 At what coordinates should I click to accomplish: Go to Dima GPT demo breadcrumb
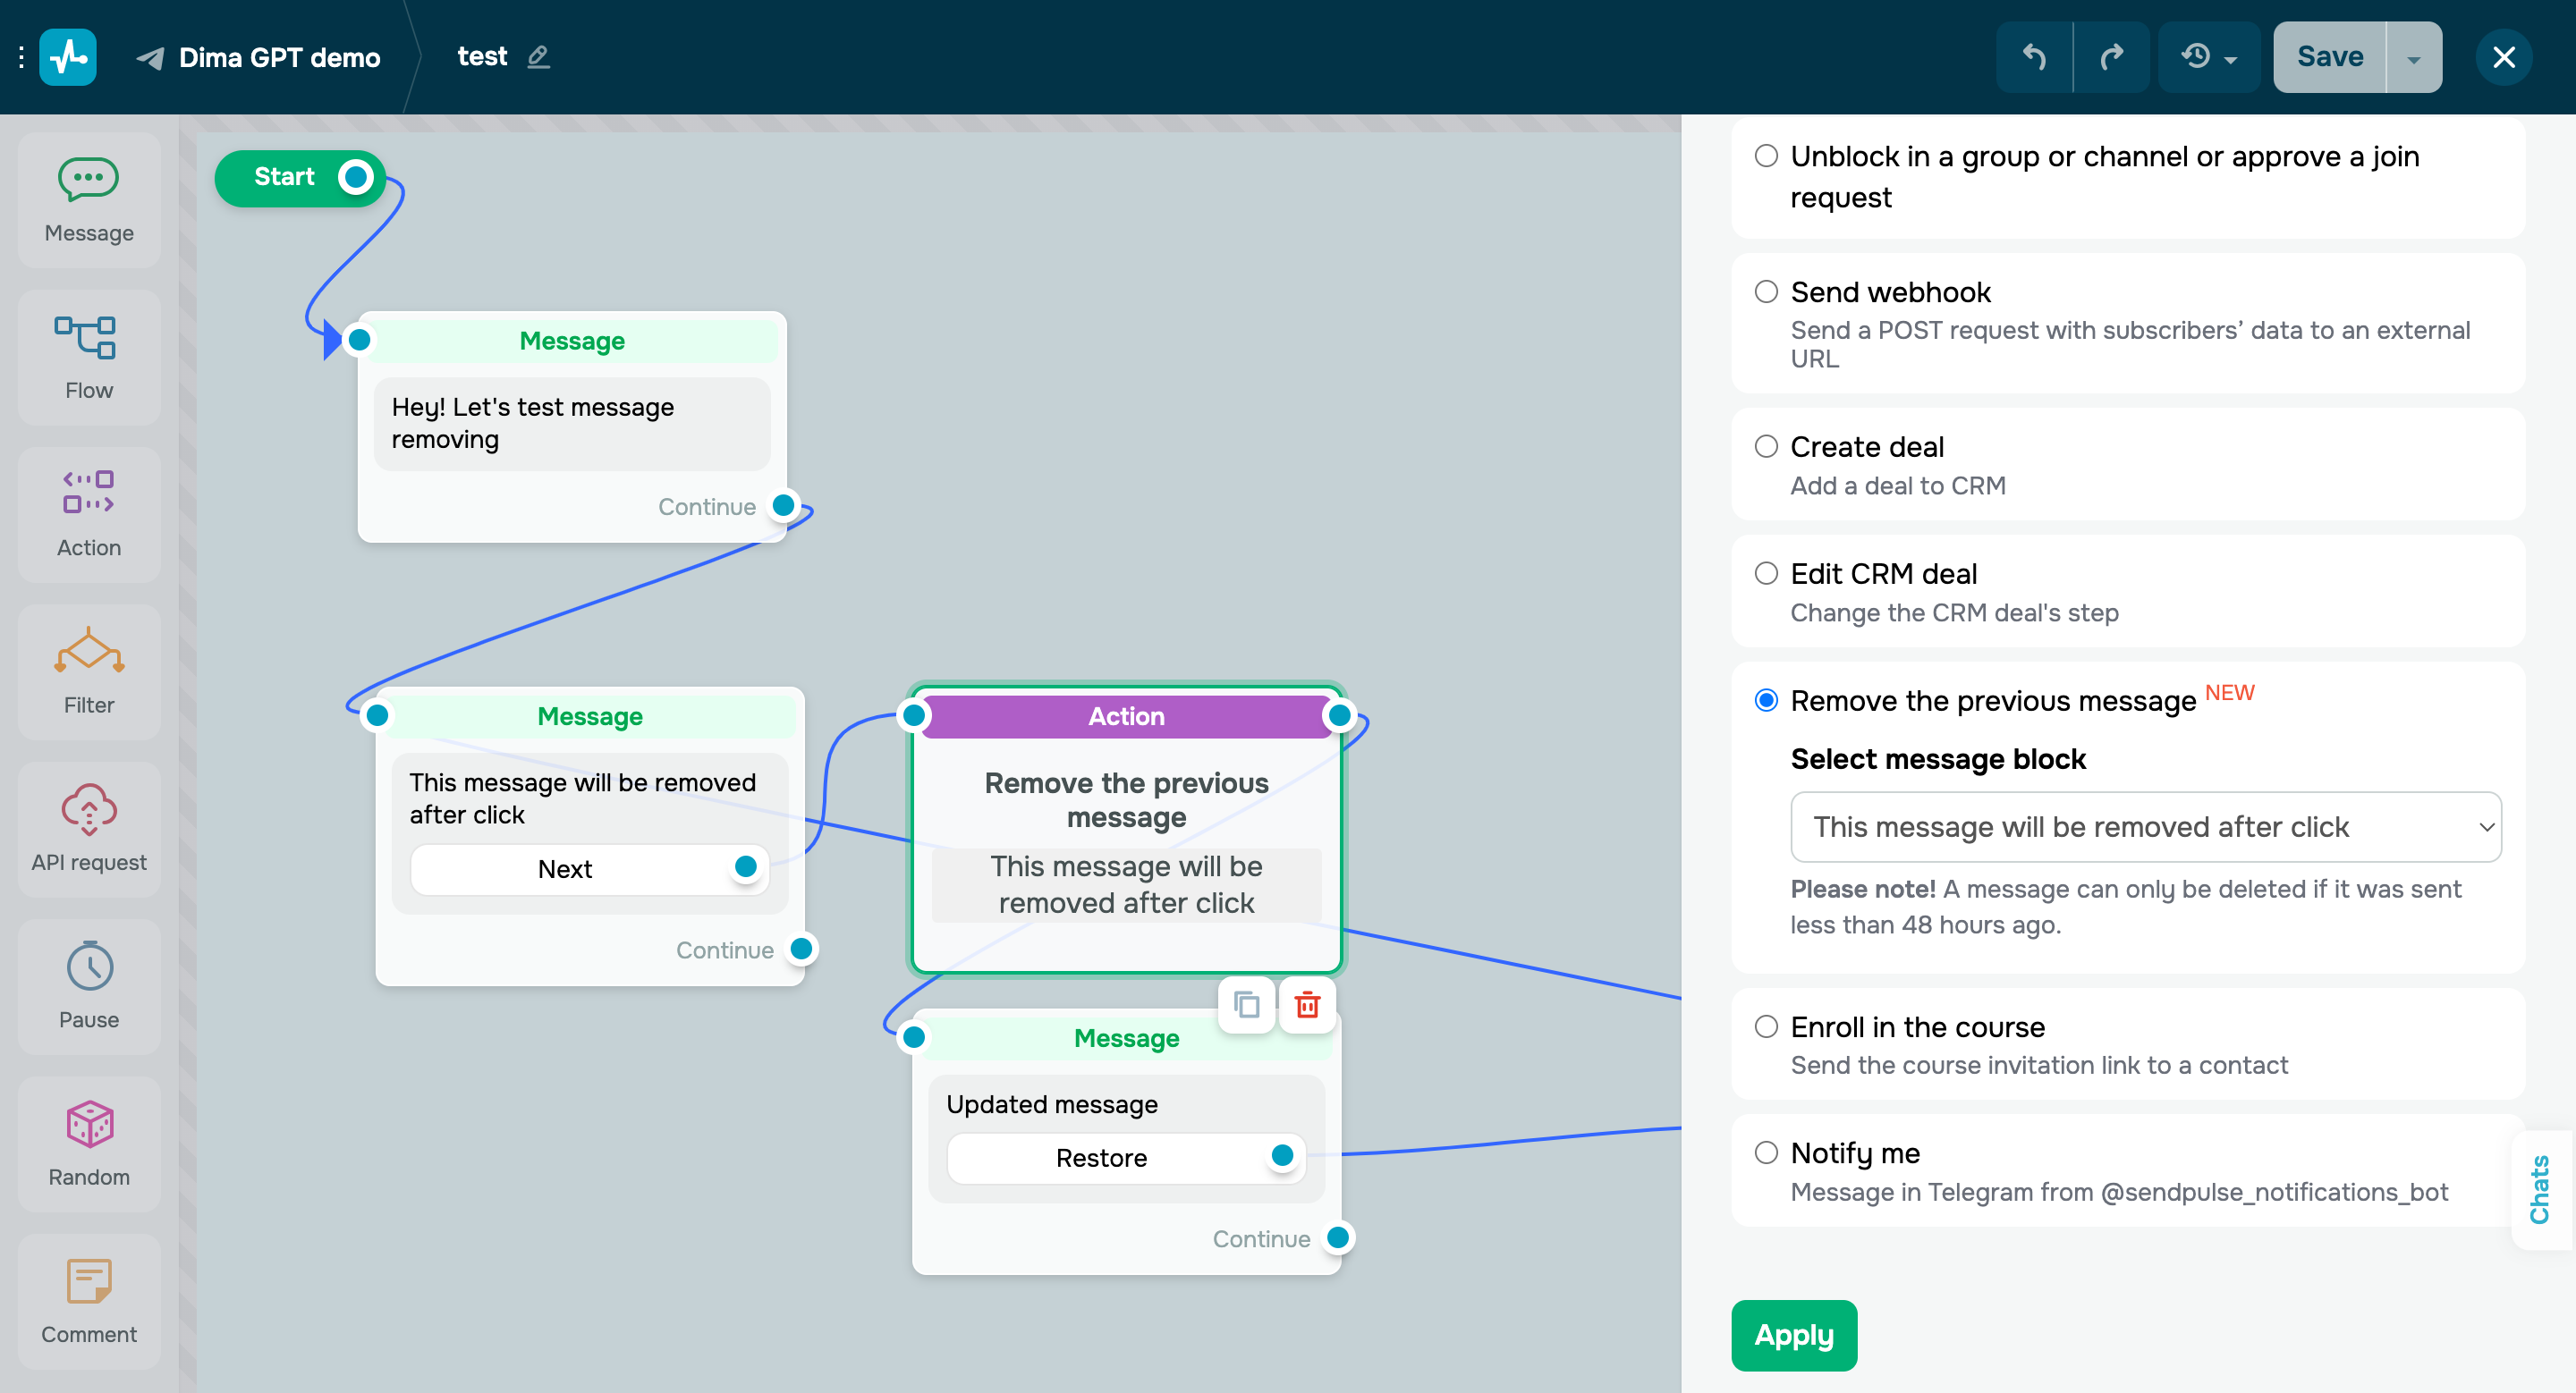(x=278, y=57)
